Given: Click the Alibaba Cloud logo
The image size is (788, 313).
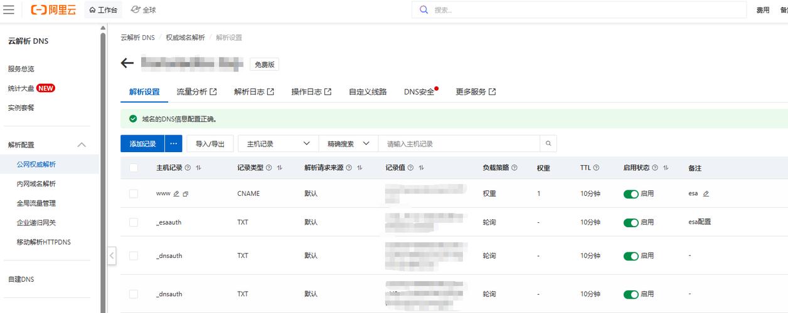Looking at the screenshot, I should click(x=53, y=10).
